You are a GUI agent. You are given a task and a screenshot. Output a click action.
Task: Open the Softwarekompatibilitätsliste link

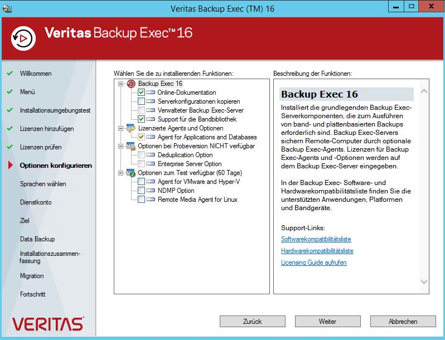(316, 239)
